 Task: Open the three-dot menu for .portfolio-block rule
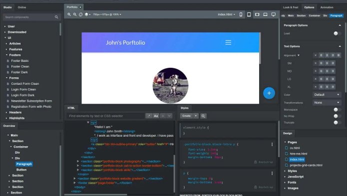click(272, 144)
